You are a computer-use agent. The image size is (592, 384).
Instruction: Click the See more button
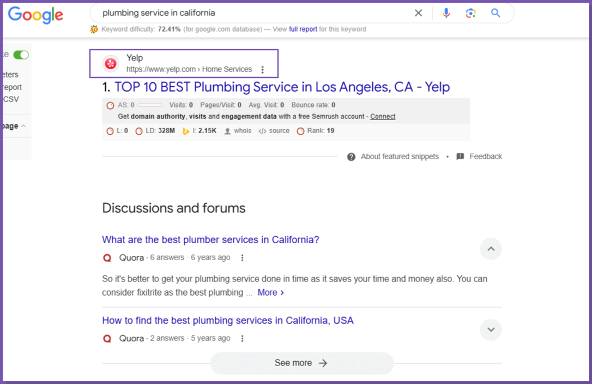pyautogui.click(x=301, y=363)
